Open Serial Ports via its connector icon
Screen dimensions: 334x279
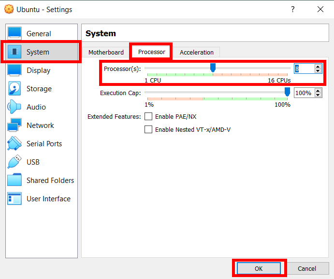[x=15, y=143]
